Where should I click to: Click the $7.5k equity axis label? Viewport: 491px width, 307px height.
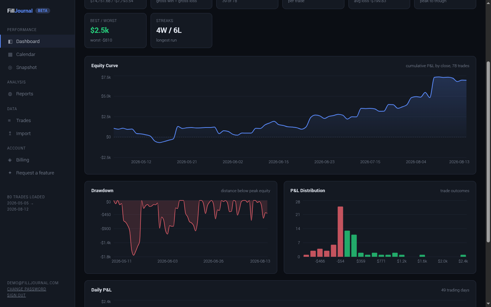pos(106,77)
